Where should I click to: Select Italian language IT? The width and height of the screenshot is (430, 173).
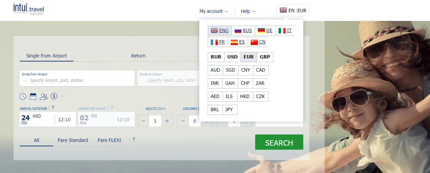point(285,31)
